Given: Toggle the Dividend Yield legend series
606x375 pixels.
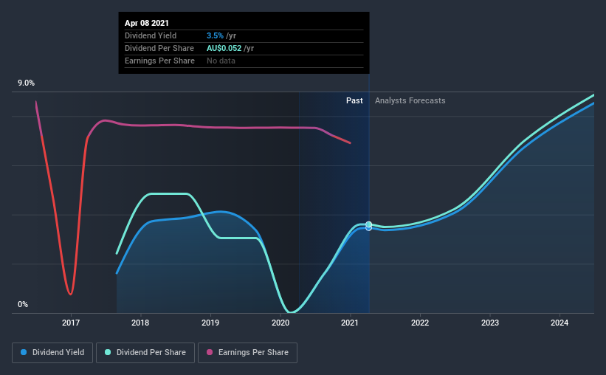Looking at the screenshot, I should click(52, 353).
